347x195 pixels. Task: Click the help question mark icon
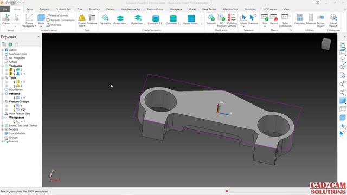point(317,3)
